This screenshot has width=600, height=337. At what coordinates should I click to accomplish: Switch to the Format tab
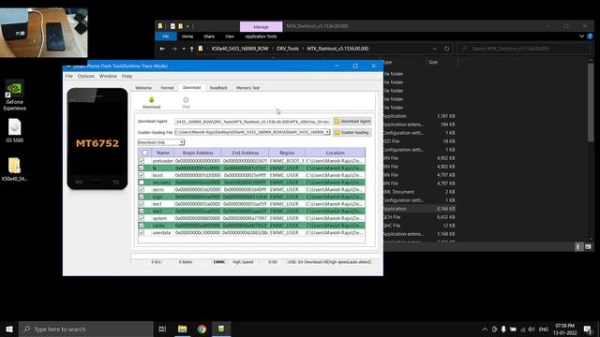click(167, 88)
